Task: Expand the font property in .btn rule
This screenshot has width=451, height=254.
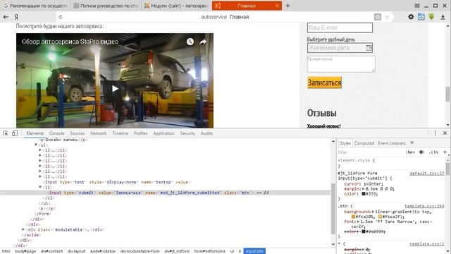Action: [x=358, y=222]
